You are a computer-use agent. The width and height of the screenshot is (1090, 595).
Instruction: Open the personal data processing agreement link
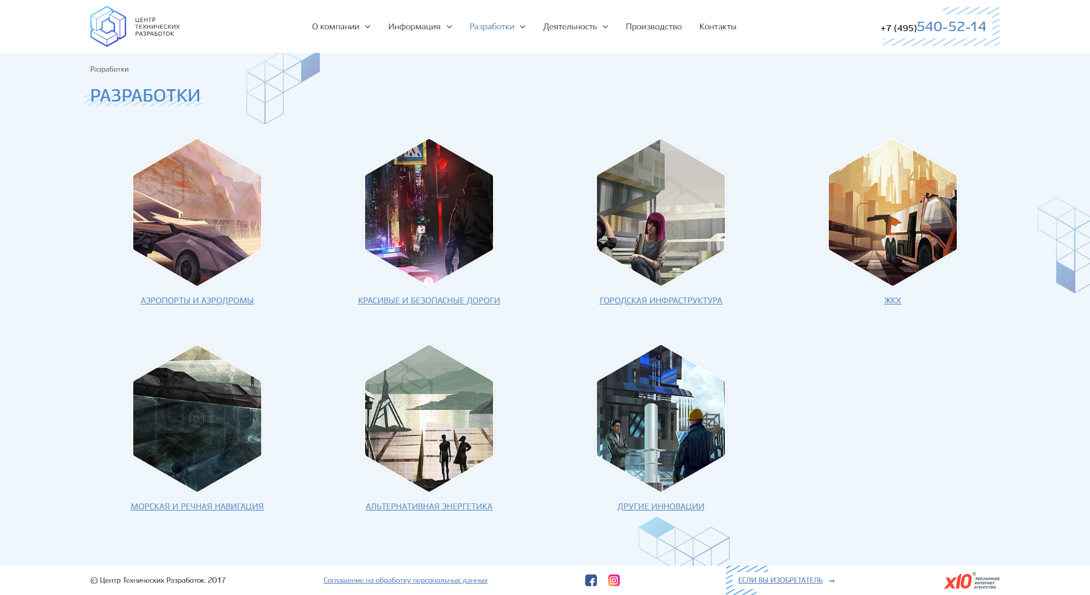[406, 580]
